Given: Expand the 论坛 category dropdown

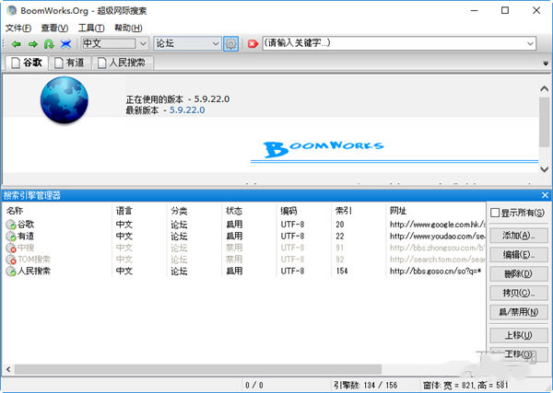Looking at the screenshot, I should point(215,43).
